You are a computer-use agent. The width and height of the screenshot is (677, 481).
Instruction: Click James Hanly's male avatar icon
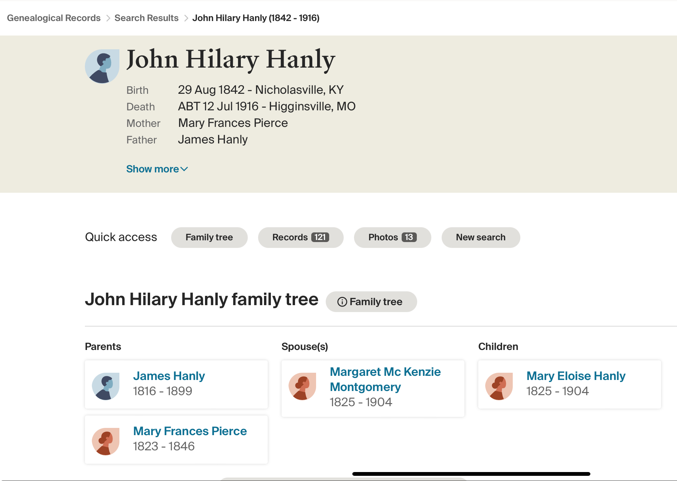(106, 386)
